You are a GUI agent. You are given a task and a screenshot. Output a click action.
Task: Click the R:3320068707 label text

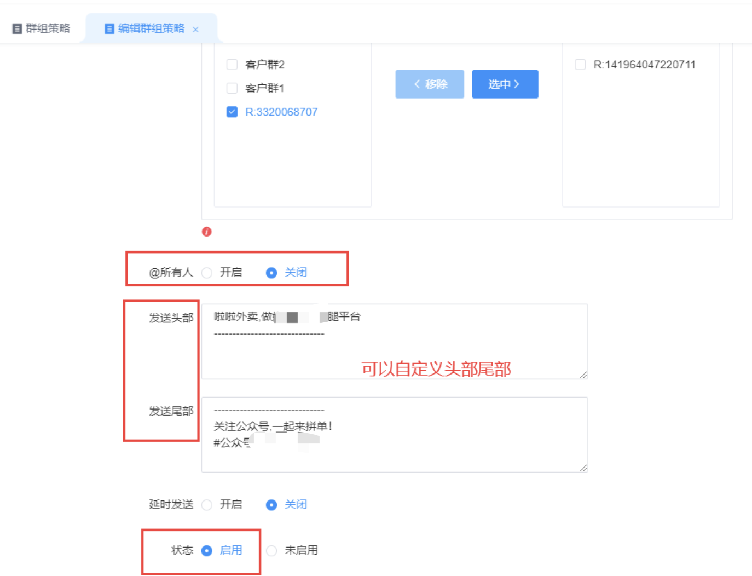coord(281,112)
